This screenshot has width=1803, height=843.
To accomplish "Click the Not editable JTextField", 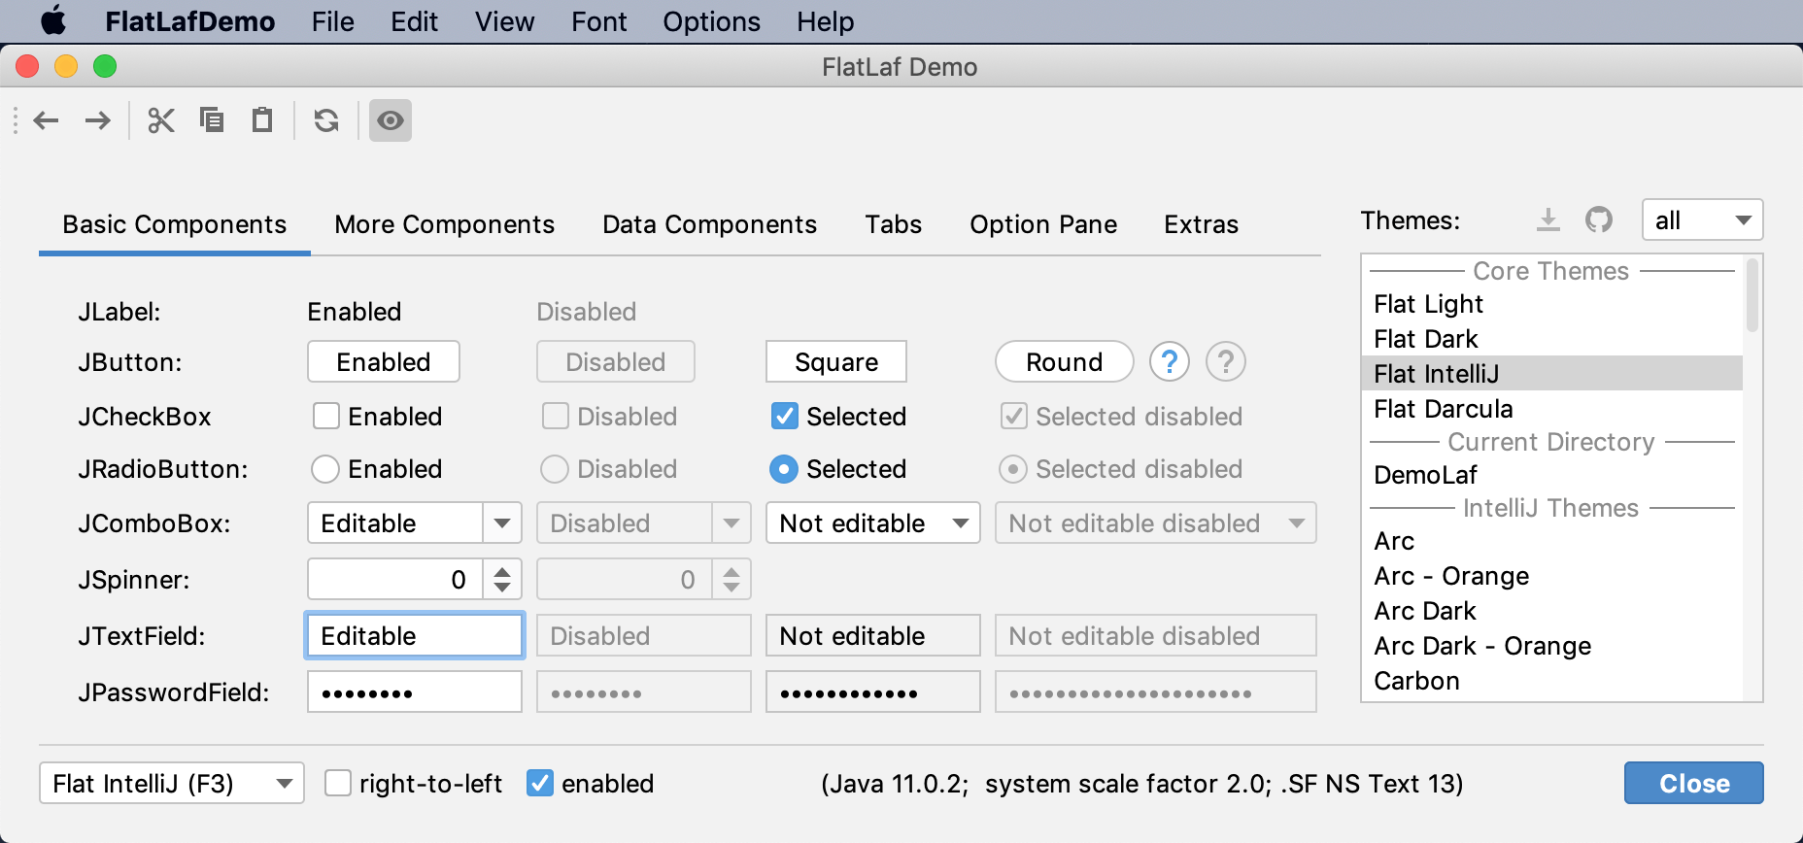I will point(873,635).
